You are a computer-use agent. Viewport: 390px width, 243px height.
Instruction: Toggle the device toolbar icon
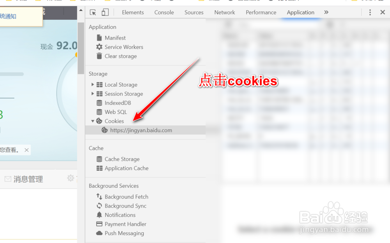(105, 12)
